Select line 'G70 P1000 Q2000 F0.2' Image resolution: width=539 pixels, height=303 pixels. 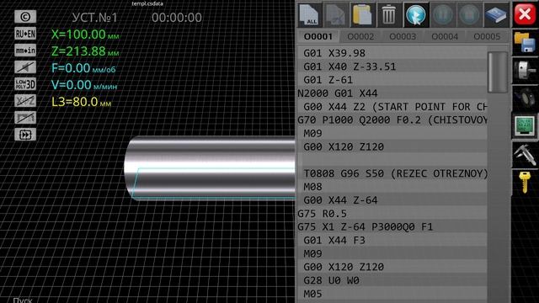[x=392, y=120]
